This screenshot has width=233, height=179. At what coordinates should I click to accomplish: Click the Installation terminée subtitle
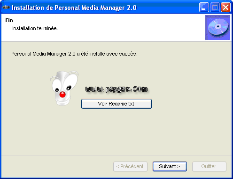(x=35, y=28)
